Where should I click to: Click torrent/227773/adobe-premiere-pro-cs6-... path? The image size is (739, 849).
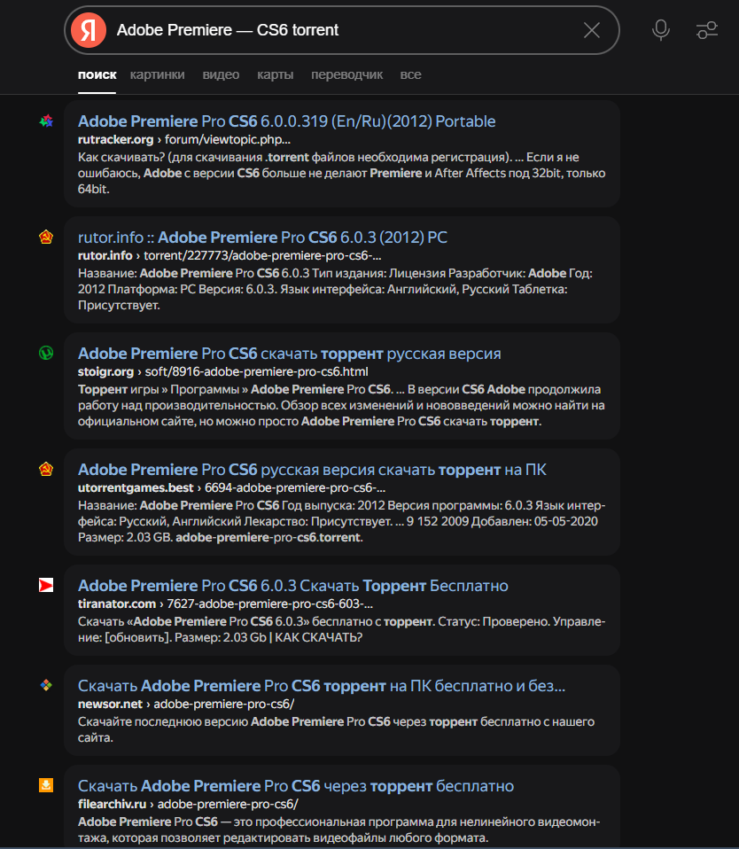coord(262,255)
